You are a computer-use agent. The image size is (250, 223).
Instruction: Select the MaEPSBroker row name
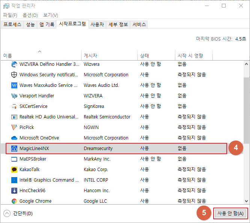(33, 159)
